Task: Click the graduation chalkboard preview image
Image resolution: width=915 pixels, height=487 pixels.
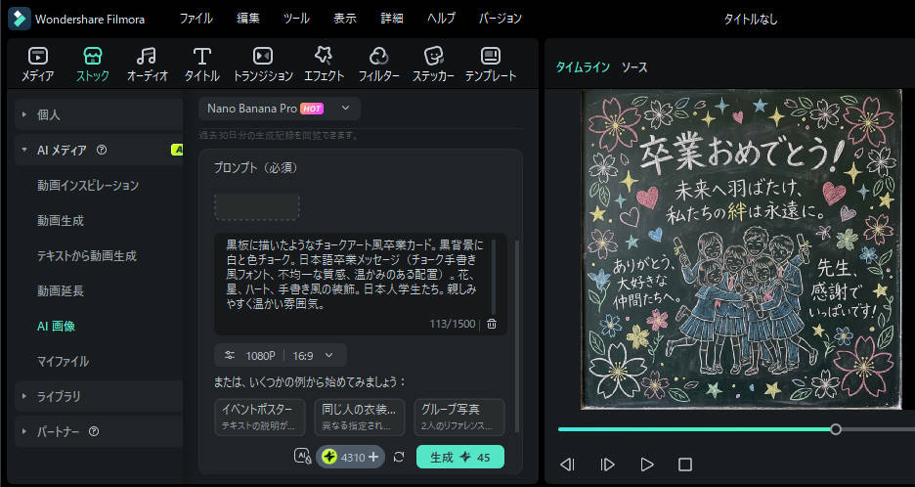Action: tap(742, 249)
